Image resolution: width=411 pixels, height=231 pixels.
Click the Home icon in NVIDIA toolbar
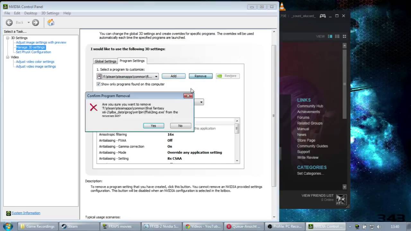(x=51, y=22)
